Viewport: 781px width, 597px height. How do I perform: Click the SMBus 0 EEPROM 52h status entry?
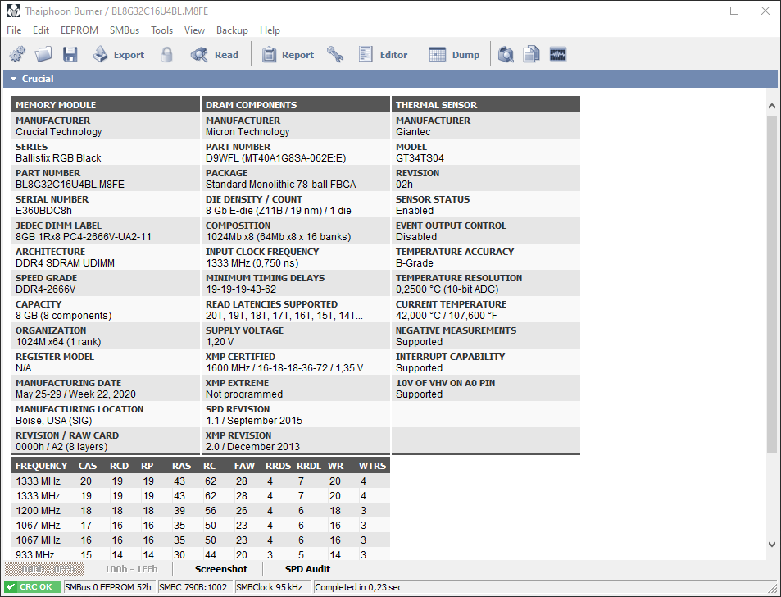coord(108,587)
